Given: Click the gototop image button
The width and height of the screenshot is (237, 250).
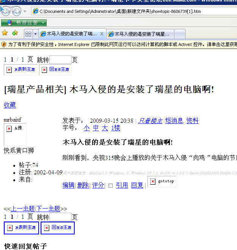Looking at the screenshot, I should pos(162,182).
